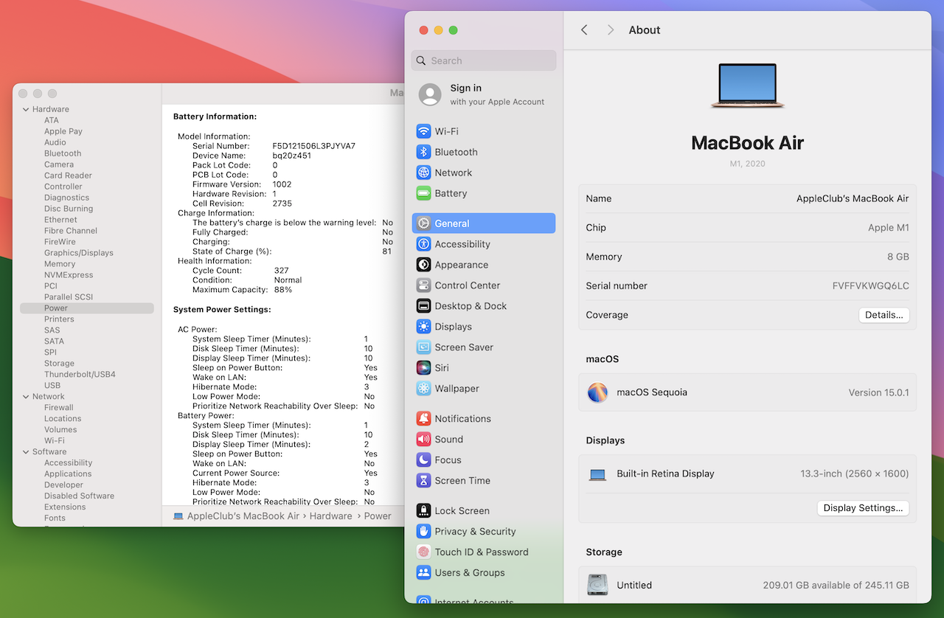Collapse the Software tree in System Information
944x618 pixels.
[x=26, y=452]
